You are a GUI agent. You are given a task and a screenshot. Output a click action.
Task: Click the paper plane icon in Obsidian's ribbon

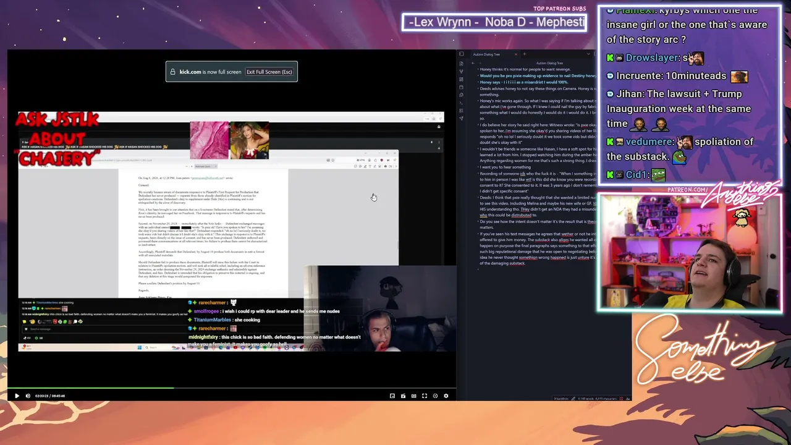pyautogui.click(x=461, y=118)
